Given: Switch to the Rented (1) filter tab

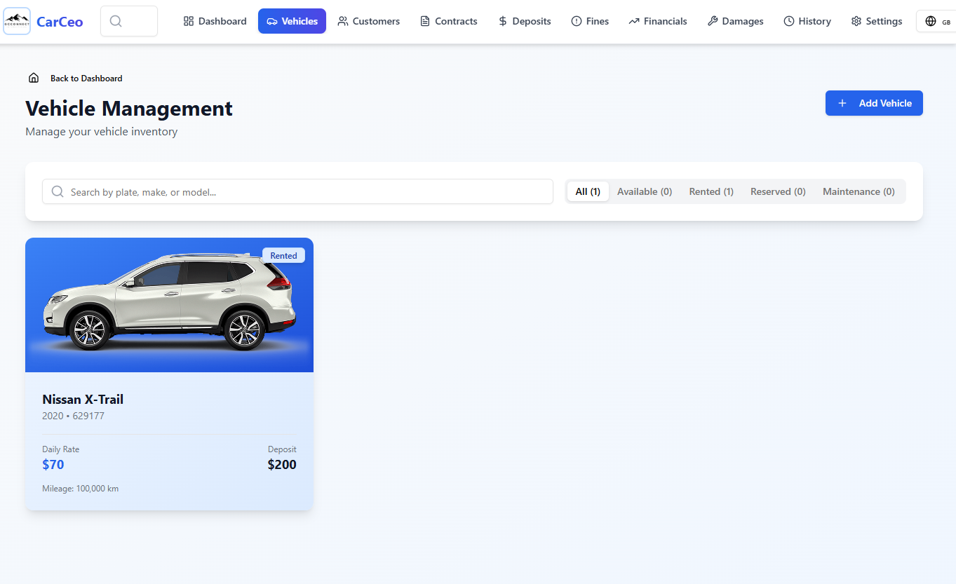Looking at the screenshot, I should pos(711,191).
